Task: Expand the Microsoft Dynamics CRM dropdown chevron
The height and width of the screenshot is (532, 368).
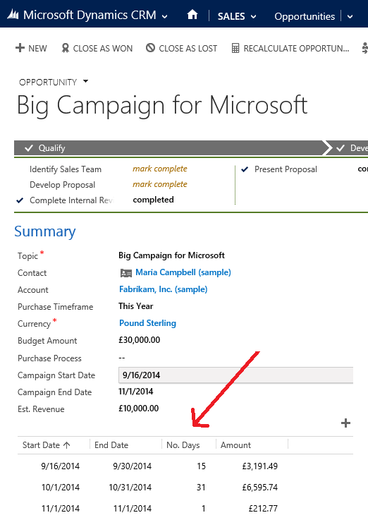Action: 165,16
